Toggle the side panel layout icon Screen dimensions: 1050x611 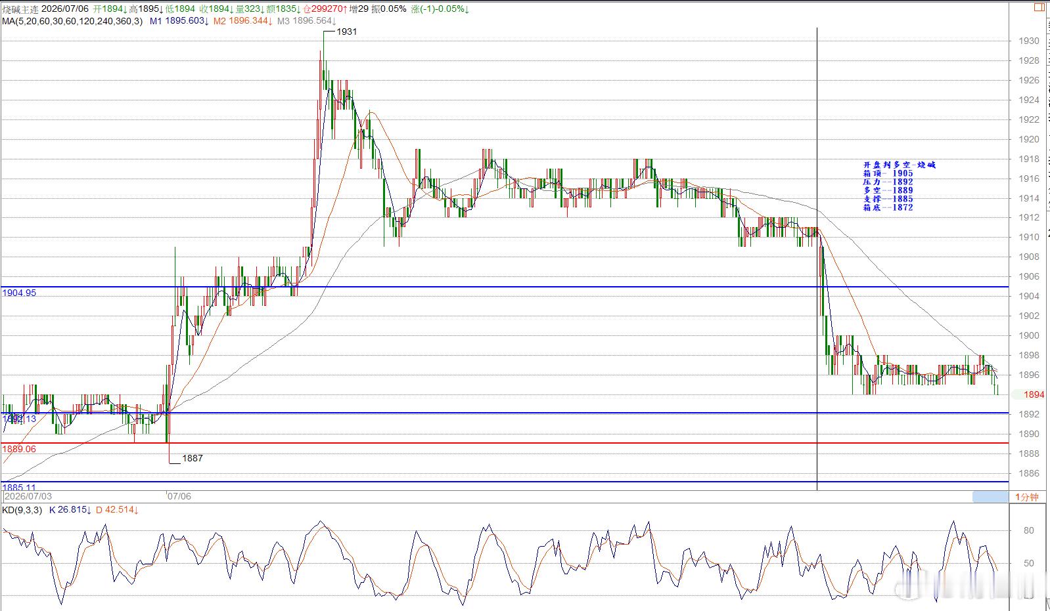(x=1039, y=8)
